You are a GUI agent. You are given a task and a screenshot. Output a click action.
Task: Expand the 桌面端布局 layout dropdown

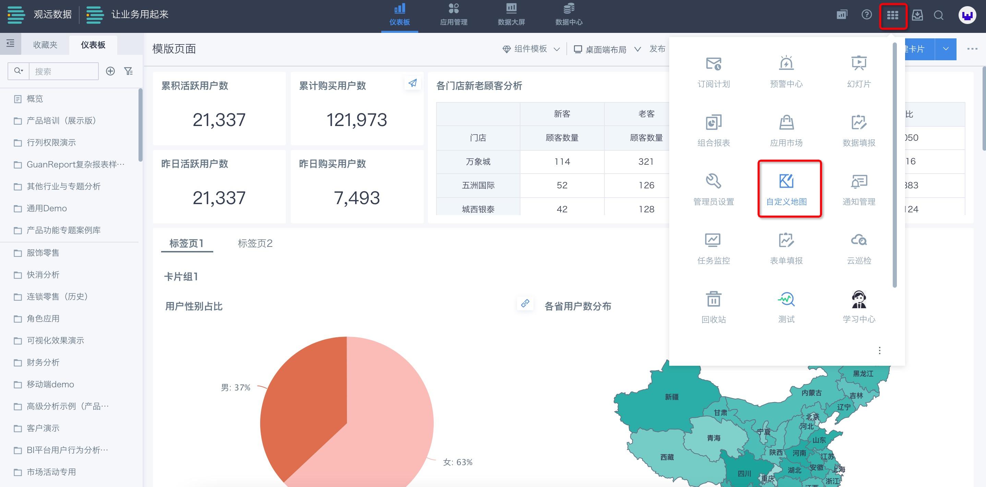tap(608, 49)
